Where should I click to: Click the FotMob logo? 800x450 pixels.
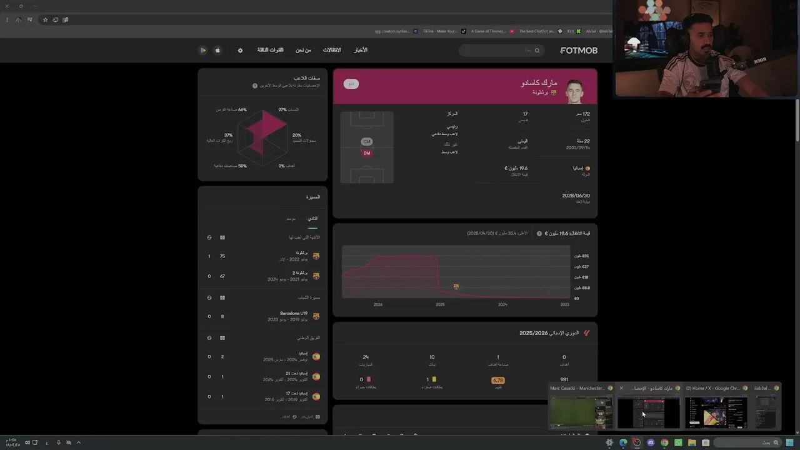579,51
